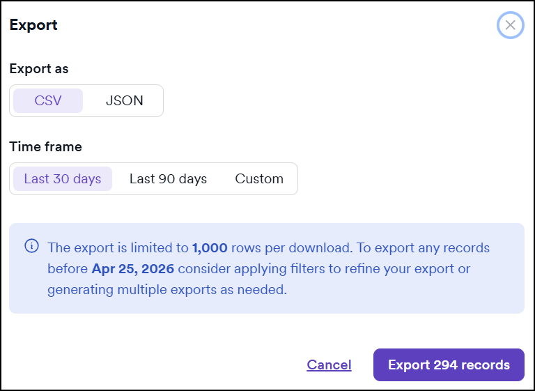Select CSV export format
Screen dimensions: 535x391
pyautogui.click(x=48, y=101)
